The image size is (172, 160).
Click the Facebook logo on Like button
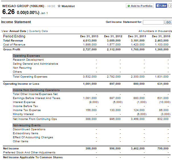click(x=158, y=6)
